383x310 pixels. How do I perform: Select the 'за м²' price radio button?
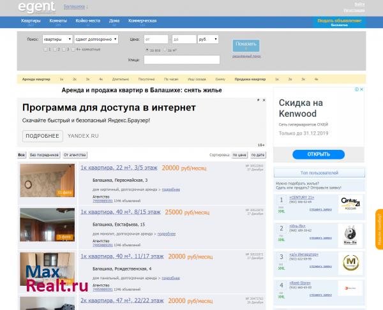(165, 50)
